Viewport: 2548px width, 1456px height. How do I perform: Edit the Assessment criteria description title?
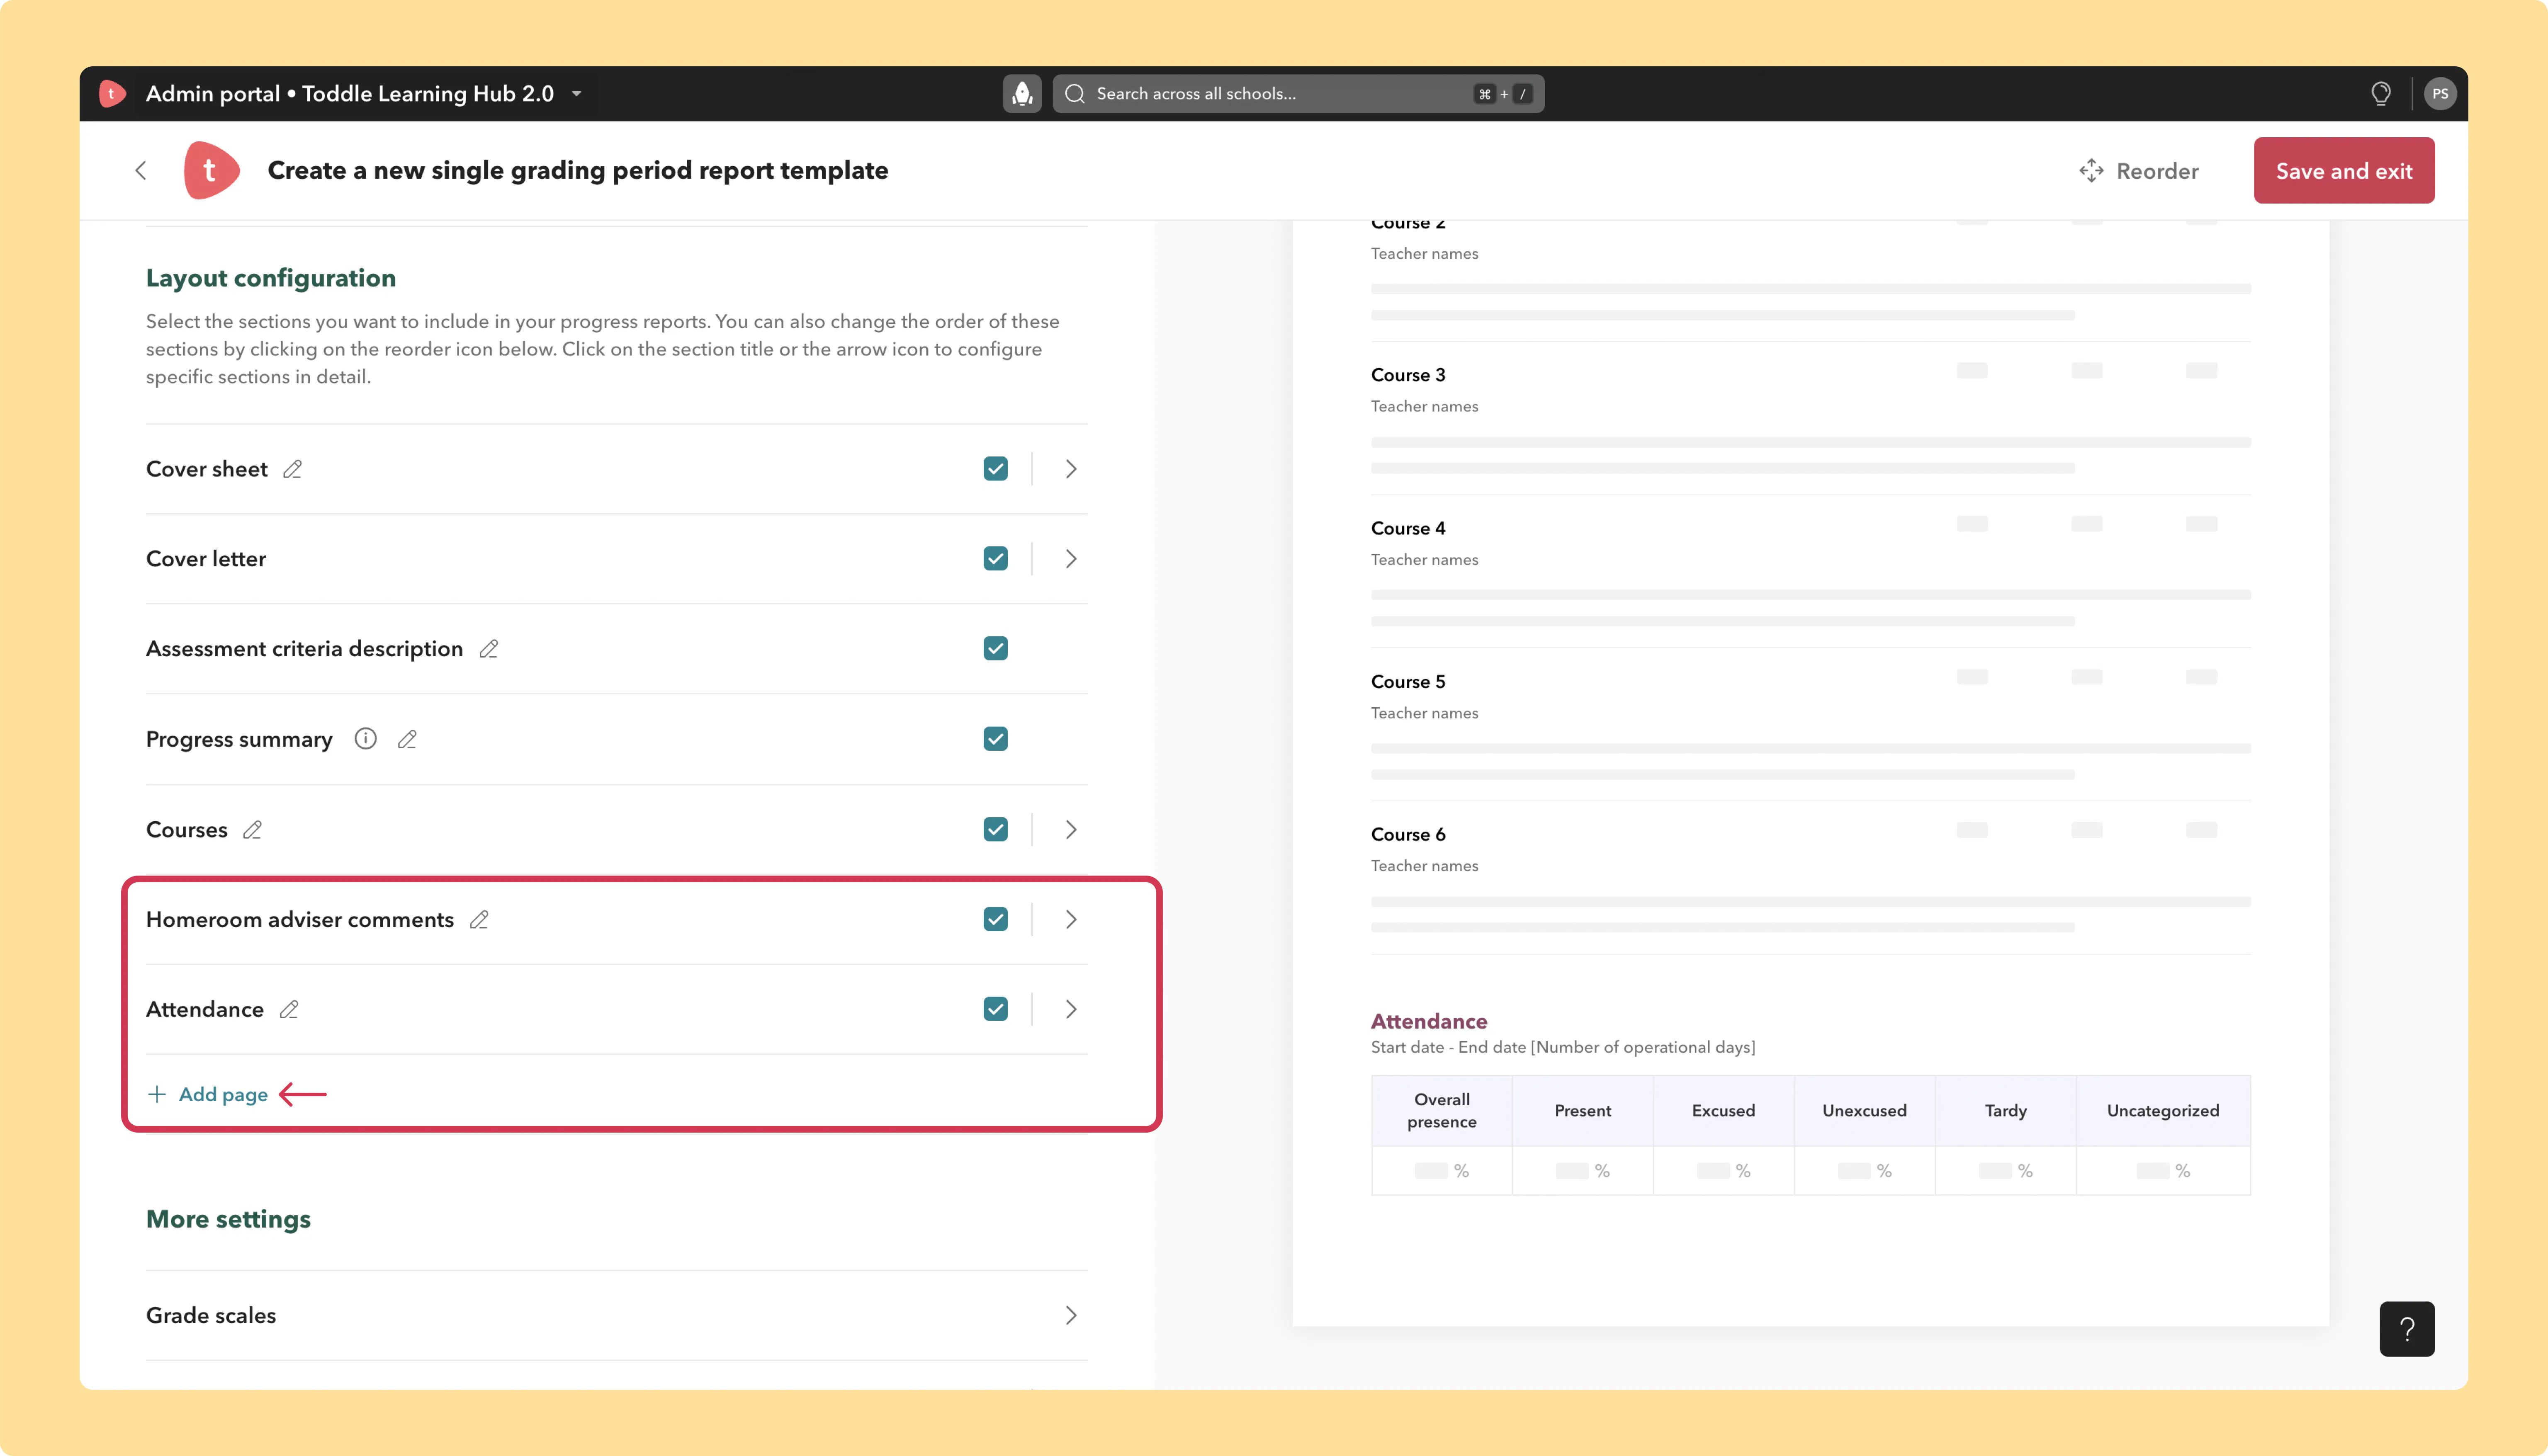click(x=488, y=649)
